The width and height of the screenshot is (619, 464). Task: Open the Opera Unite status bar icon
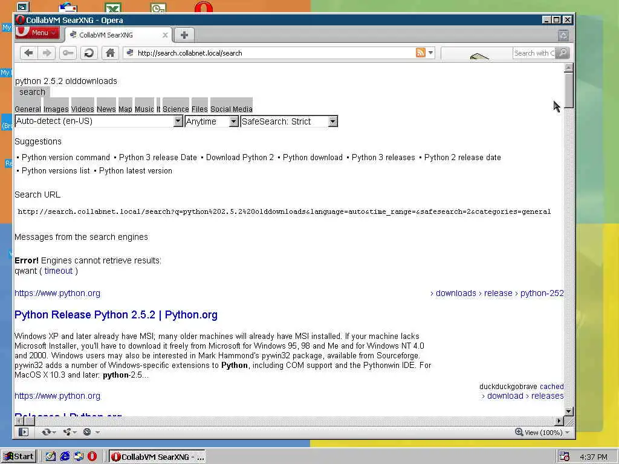point(68,432)
